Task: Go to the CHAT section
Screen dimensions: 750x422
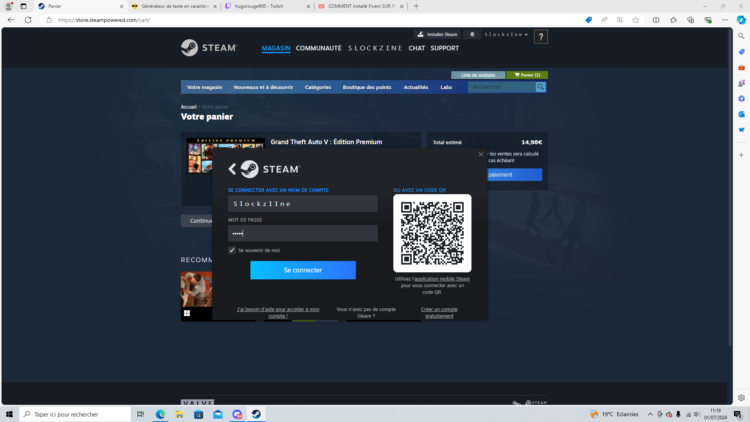Action: pos(417,48)
